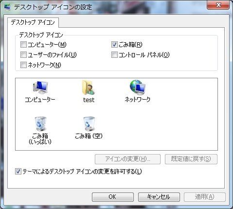
Task: Select the ごみ箱 (空) empty bin icon
Action: 89,124
